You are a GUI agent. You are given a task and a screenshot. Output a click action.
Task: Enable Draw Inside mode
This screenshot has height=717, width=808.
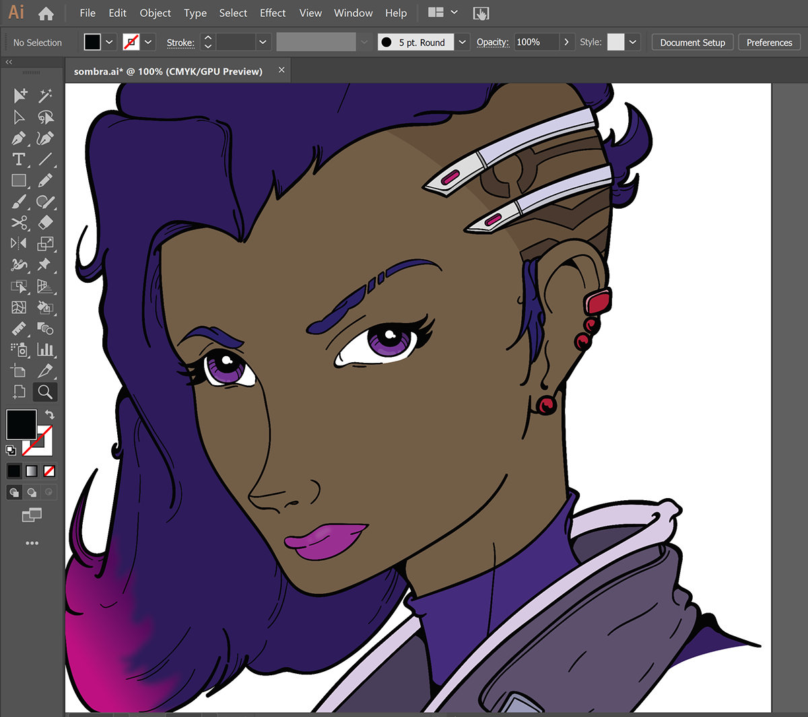pyautogui.click(x=49, y=493)
